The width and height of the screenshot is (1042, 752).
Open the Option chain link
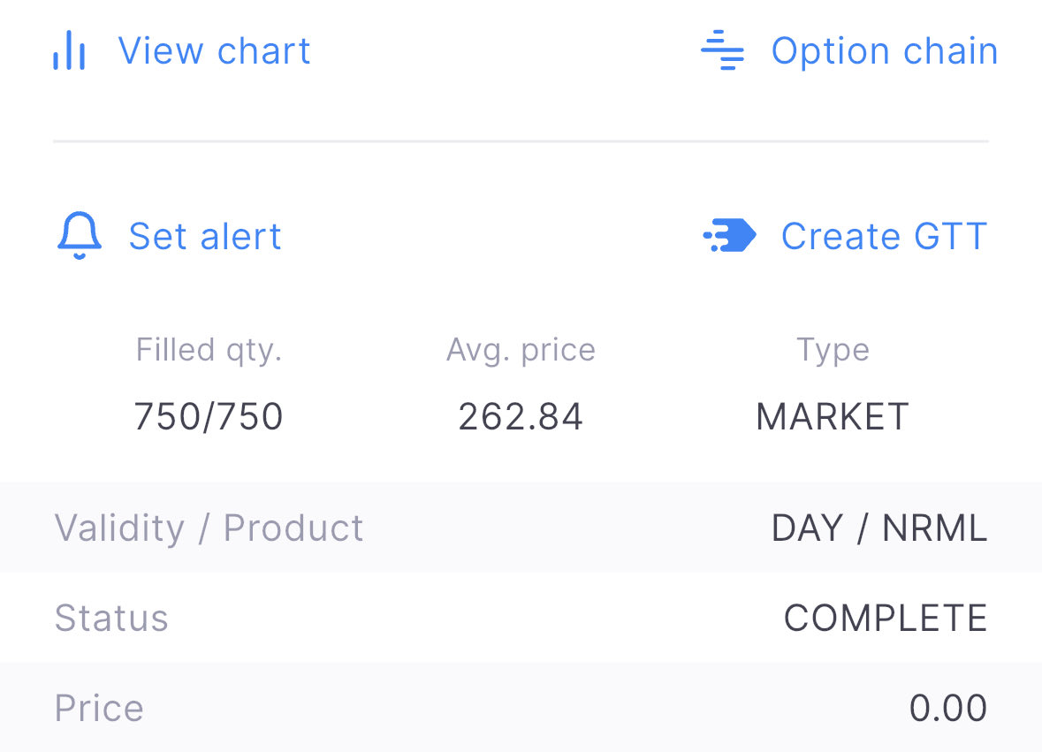click(884, 51)
